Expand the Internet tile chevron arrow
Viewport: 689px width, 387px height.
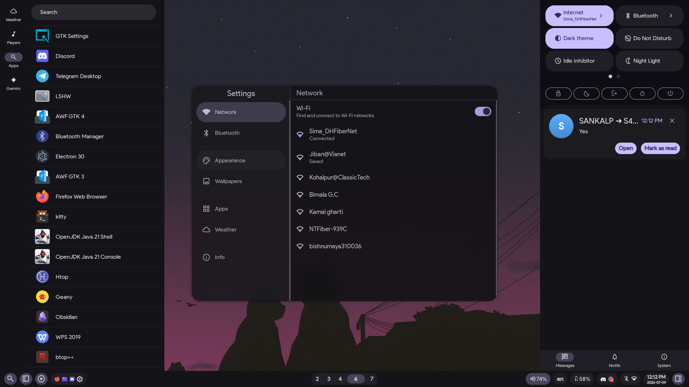click(601, 16)
